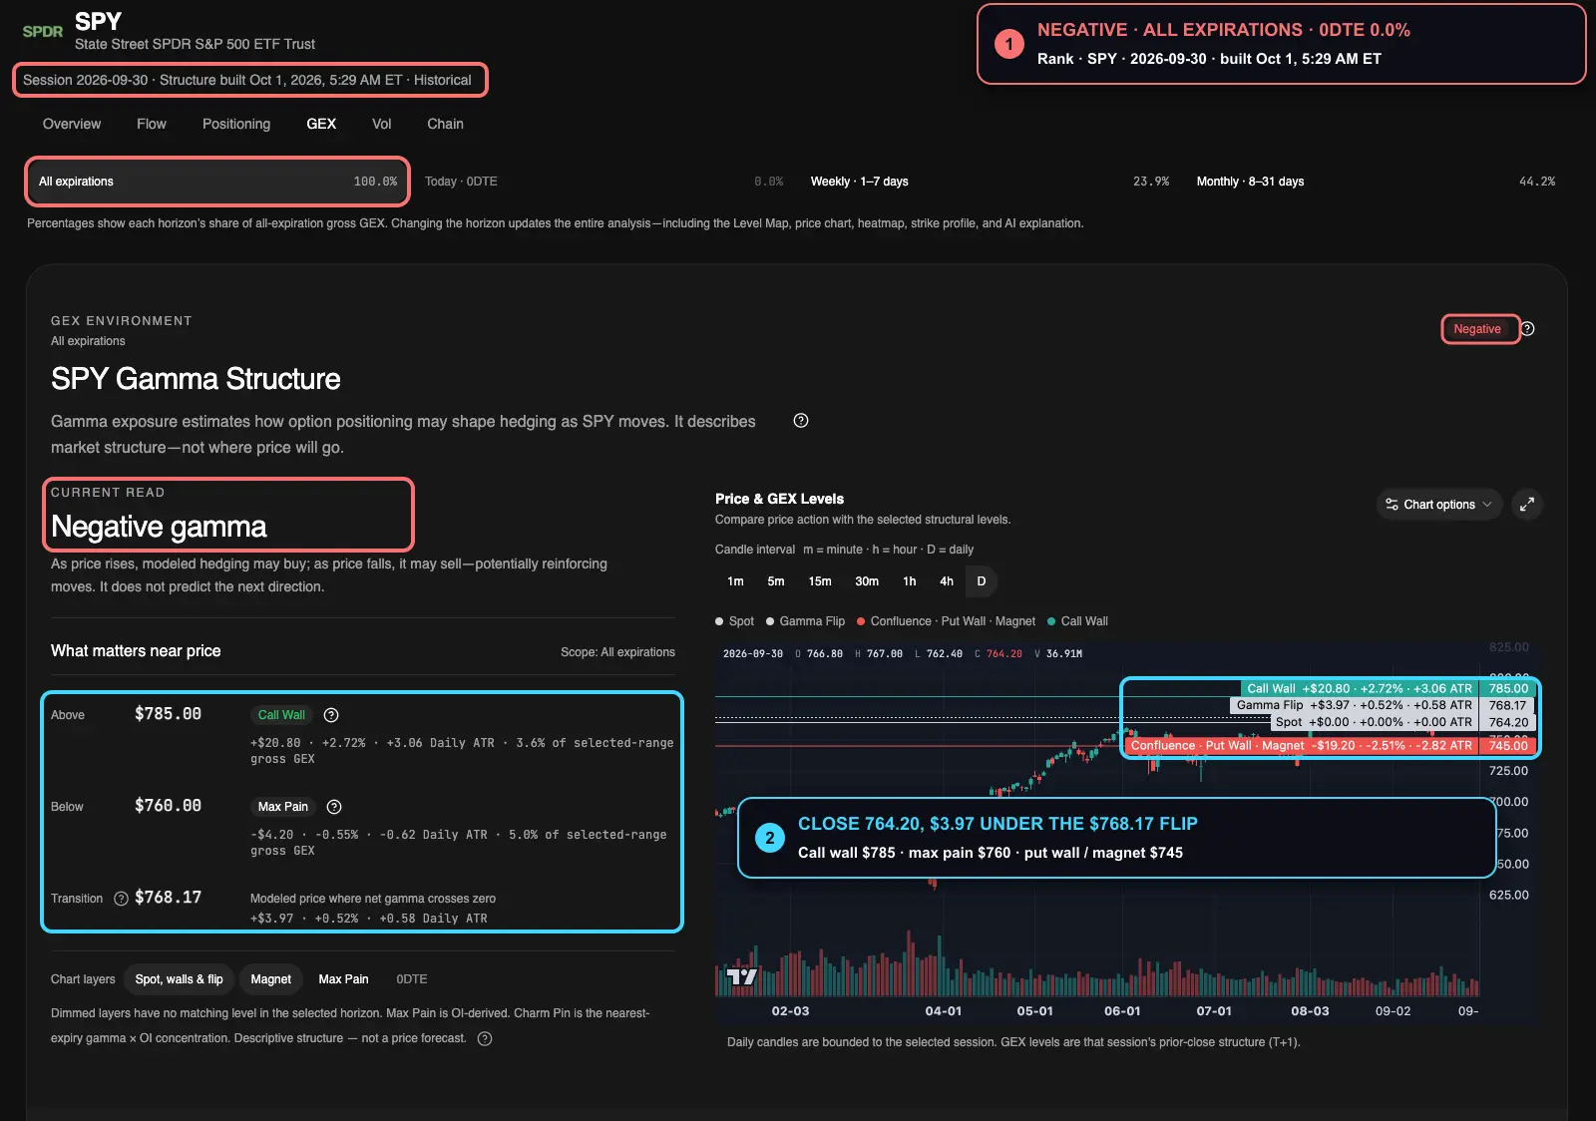
Task: Switch to the Overview tab
Action: click(72, 124)
